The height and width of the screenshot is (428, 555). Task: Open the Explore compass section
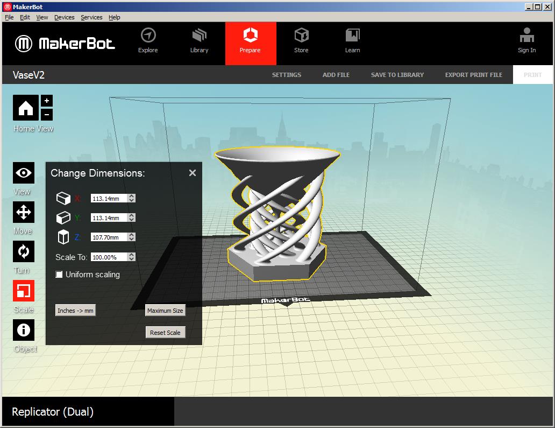[148, 41]
